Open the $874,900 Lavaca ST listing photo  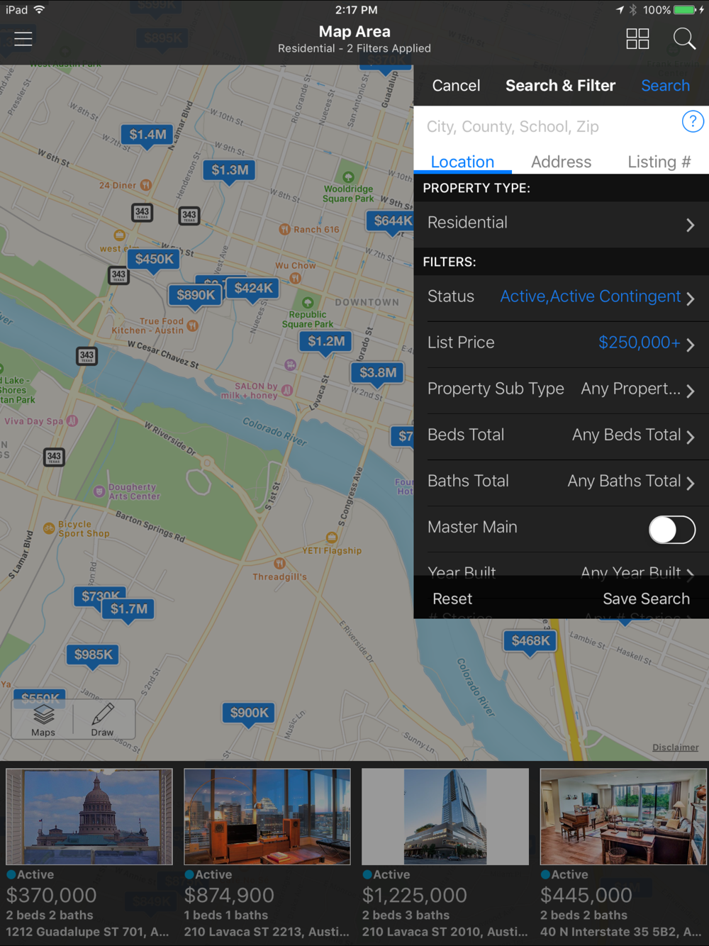tap(267, 816)
